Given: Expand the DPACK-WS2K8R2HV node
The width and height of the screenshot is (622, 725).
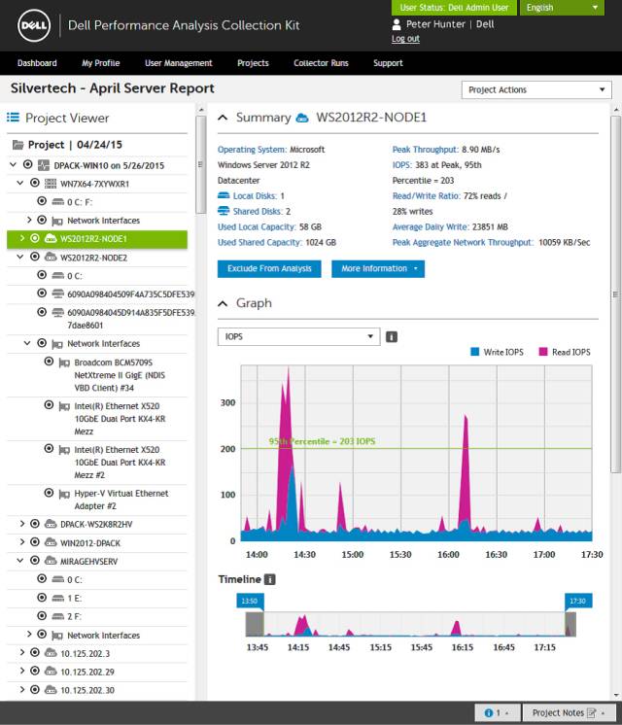Looking at the screenshot, I should pos(21,524).
